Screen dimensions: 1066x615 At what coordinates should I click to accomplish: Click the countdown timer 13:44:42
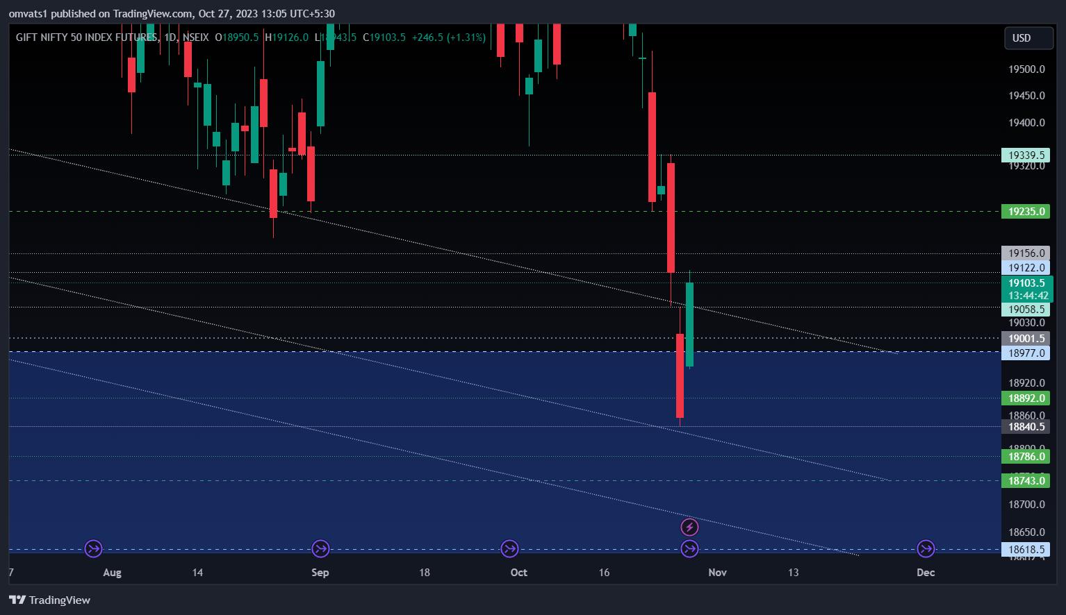(x=1027, y=296)
